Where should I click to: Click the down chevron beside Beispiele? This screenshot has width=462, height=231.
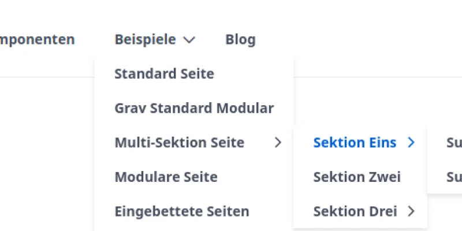189,40
